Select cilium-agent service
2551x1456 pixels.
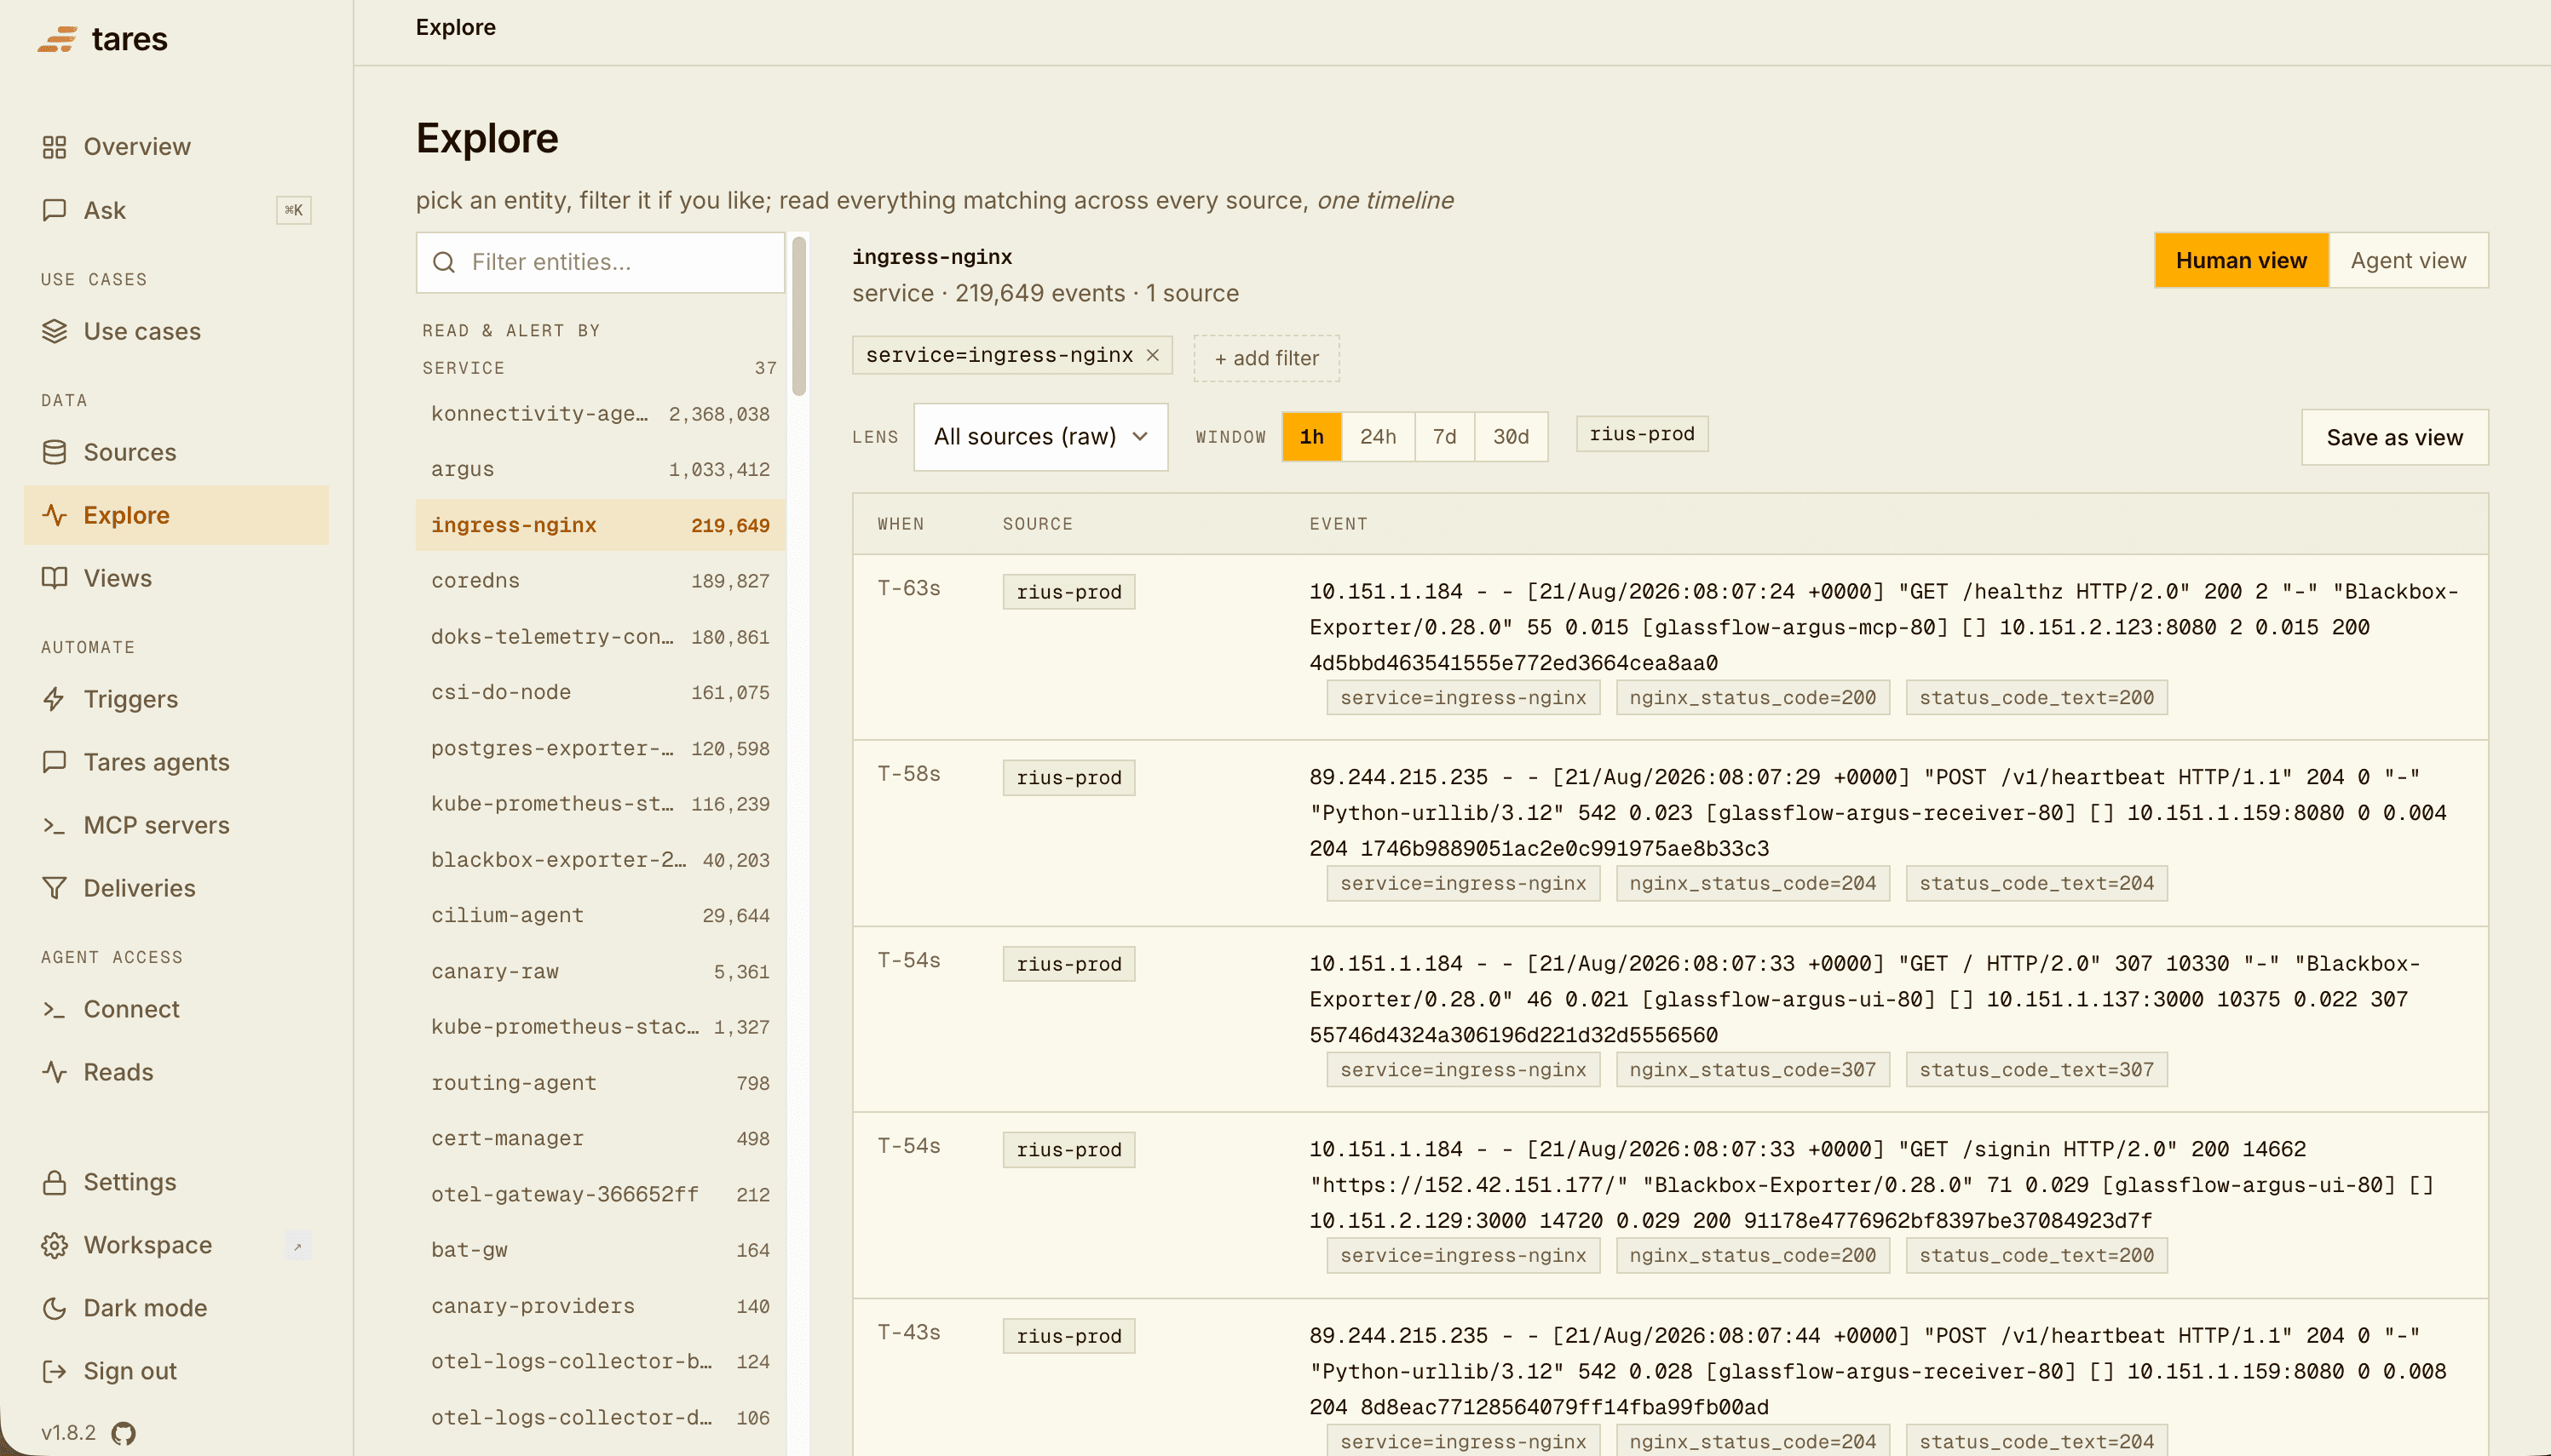600,915
